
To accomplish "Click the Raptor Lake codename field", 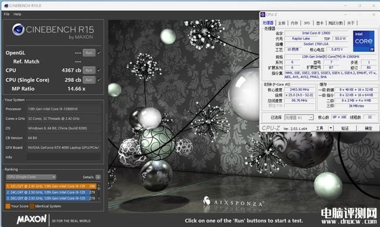I will point(301,39).
